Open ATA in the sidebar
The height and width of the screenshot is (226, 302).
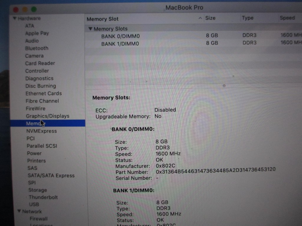click(x=30, y=26)
